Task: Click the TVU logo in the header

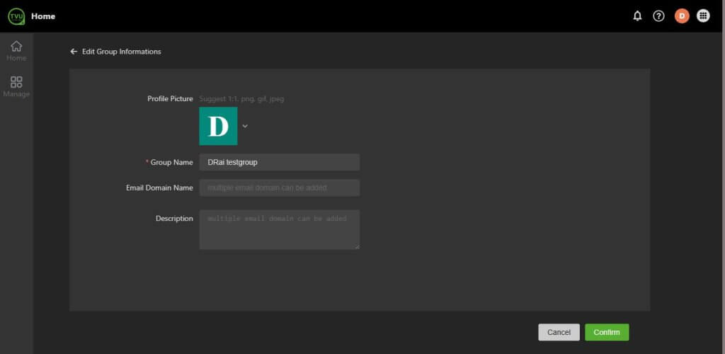Action: [16, 16]
